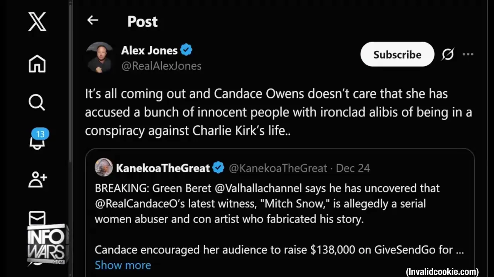Click Alex Jones's blue verified badge
The height and width of the screenshot is (277, 494).
point(186,50)
